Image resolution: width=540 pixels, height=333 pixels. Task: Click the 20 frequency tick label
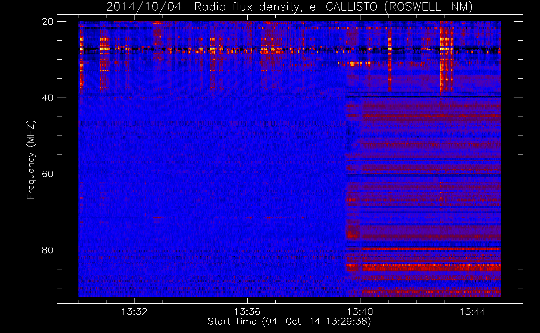[x=48, y=22]
